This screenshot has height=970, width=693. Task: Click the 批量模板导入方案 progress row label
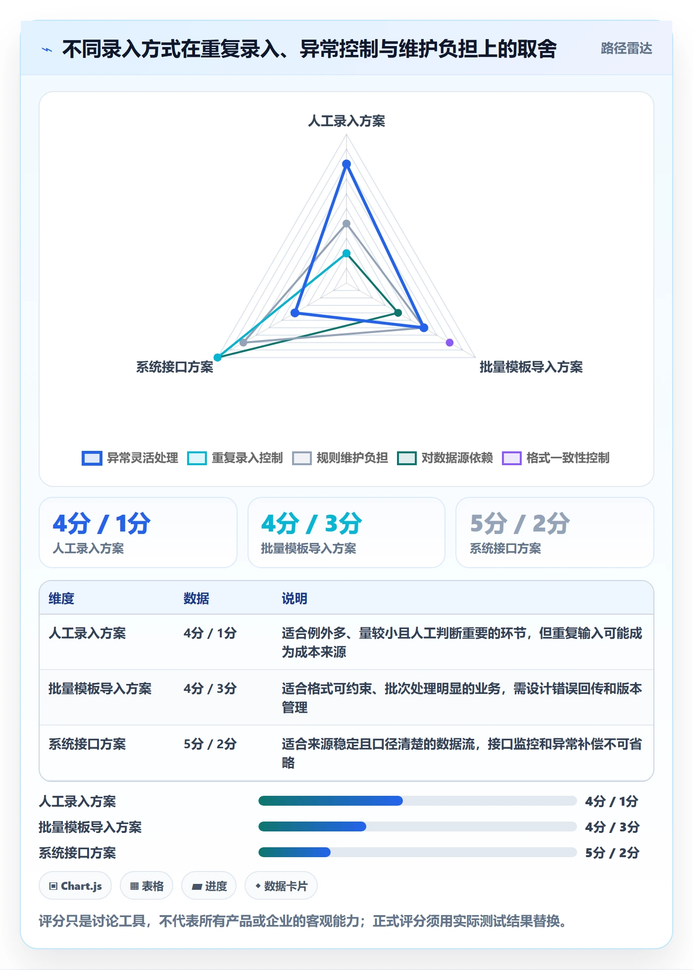pyautogui.click(x=90, y=827)
